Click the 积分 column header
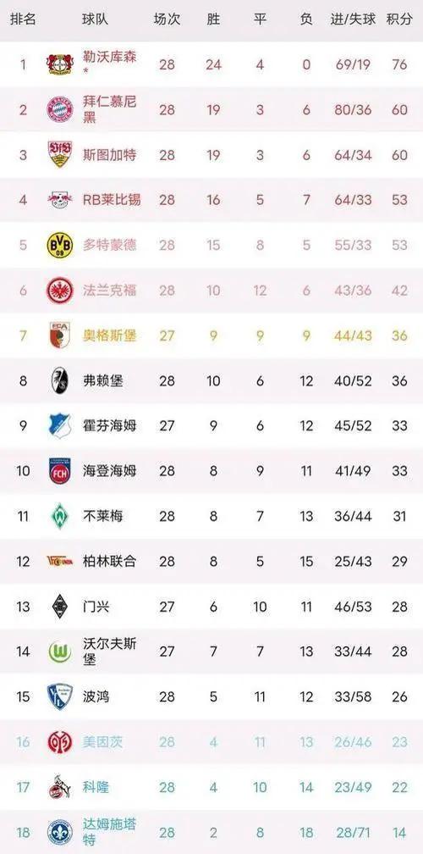Viewport: 423px width, 854px height. (399, 19)
